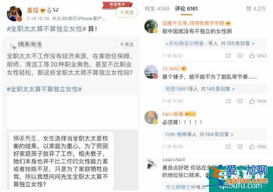Share the 必须算 comment
Viewport: 273px width, 192px height.
tap(228, 146)
